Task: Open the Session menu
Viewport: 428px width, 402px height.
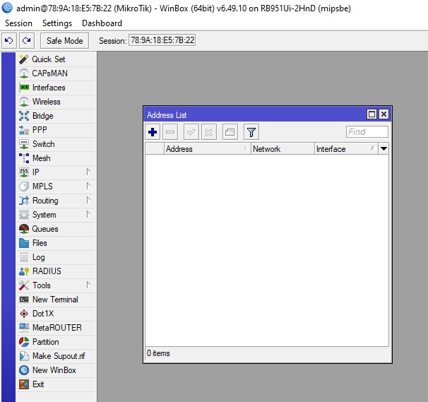Action: [x=18, y=23]
